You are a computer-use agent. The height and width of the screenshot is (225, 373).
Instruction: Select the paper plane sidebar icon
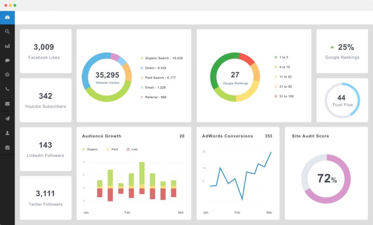pos(7,119)
